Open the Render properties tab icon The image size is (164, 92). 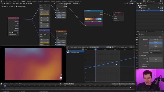coord(137,38)
